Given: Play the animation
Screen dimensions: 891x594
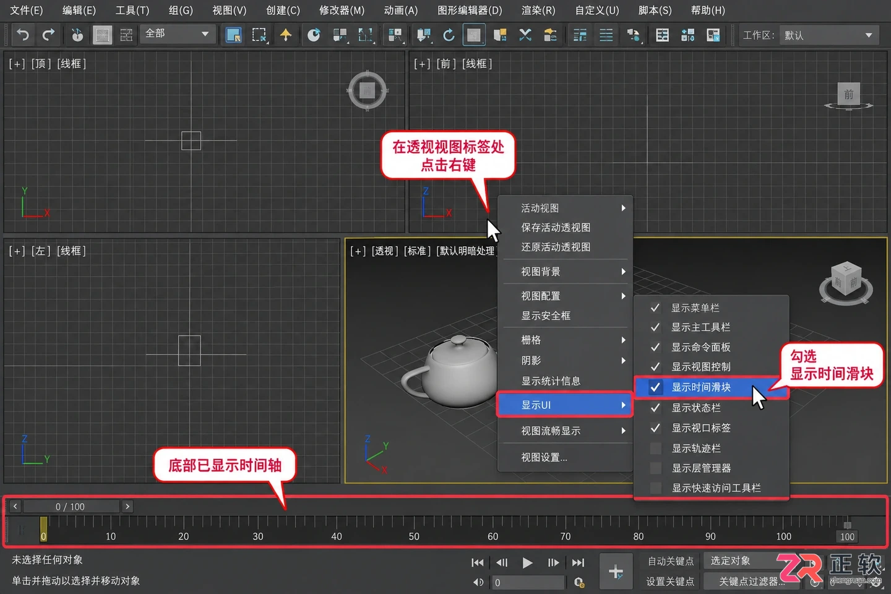Looking at the screenshot, I should (527, 562).
